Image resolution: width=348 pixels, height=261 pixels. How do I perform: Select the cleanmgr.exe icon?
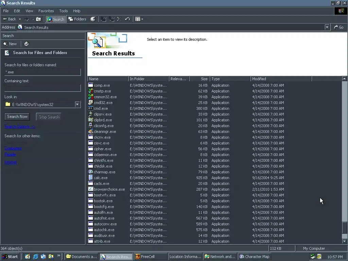[x=90, y=132]
